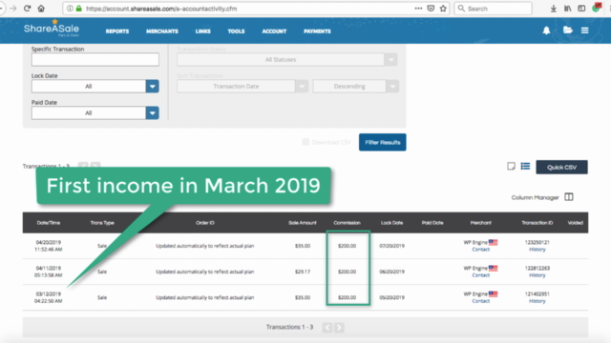Open the ACCOUNT menu

pos(274,31)
